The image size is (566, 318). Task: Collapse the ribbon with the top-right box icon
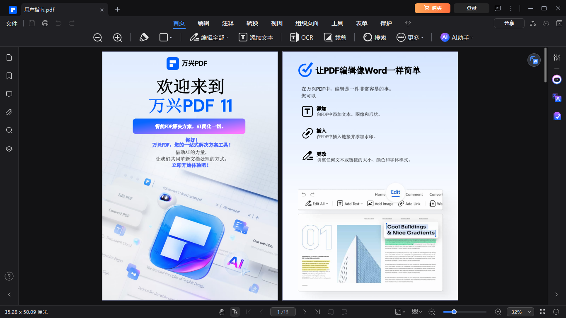559,23
